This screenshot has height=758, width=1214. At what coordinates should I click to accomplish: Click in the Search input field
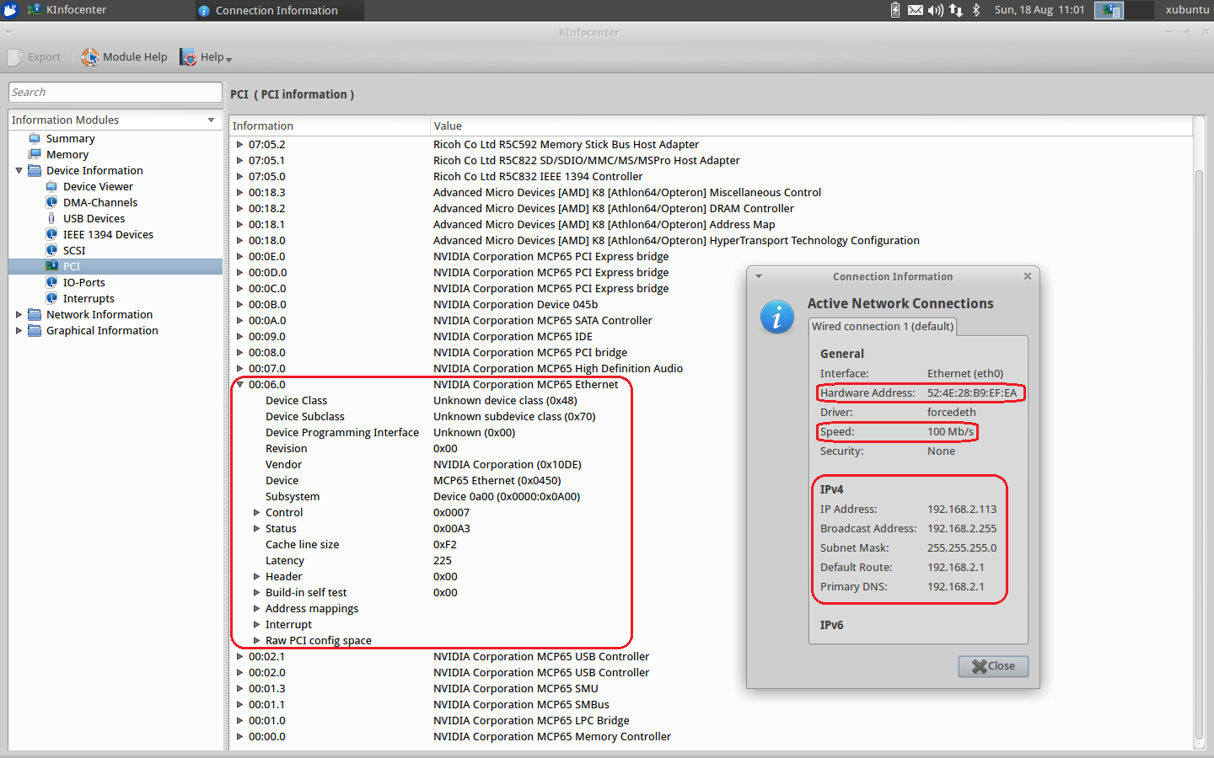(x=115, y=92)
